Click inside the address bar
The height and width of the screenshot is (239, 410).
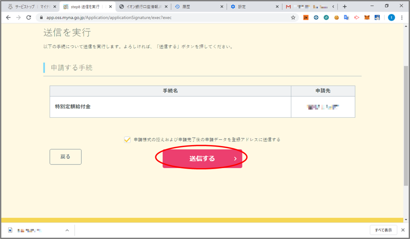tap(137, 17)
